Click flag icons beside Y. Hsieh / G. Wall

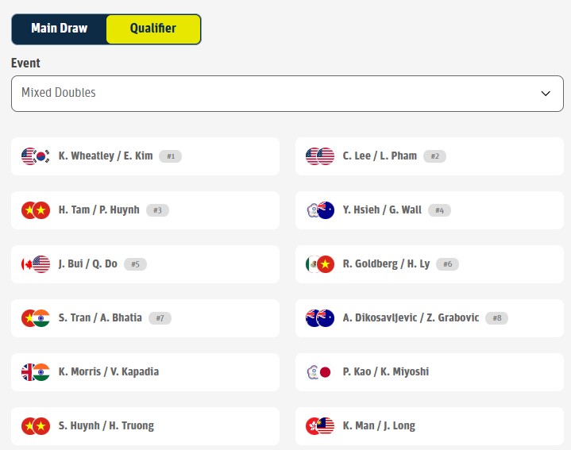[x=320, y=210]
